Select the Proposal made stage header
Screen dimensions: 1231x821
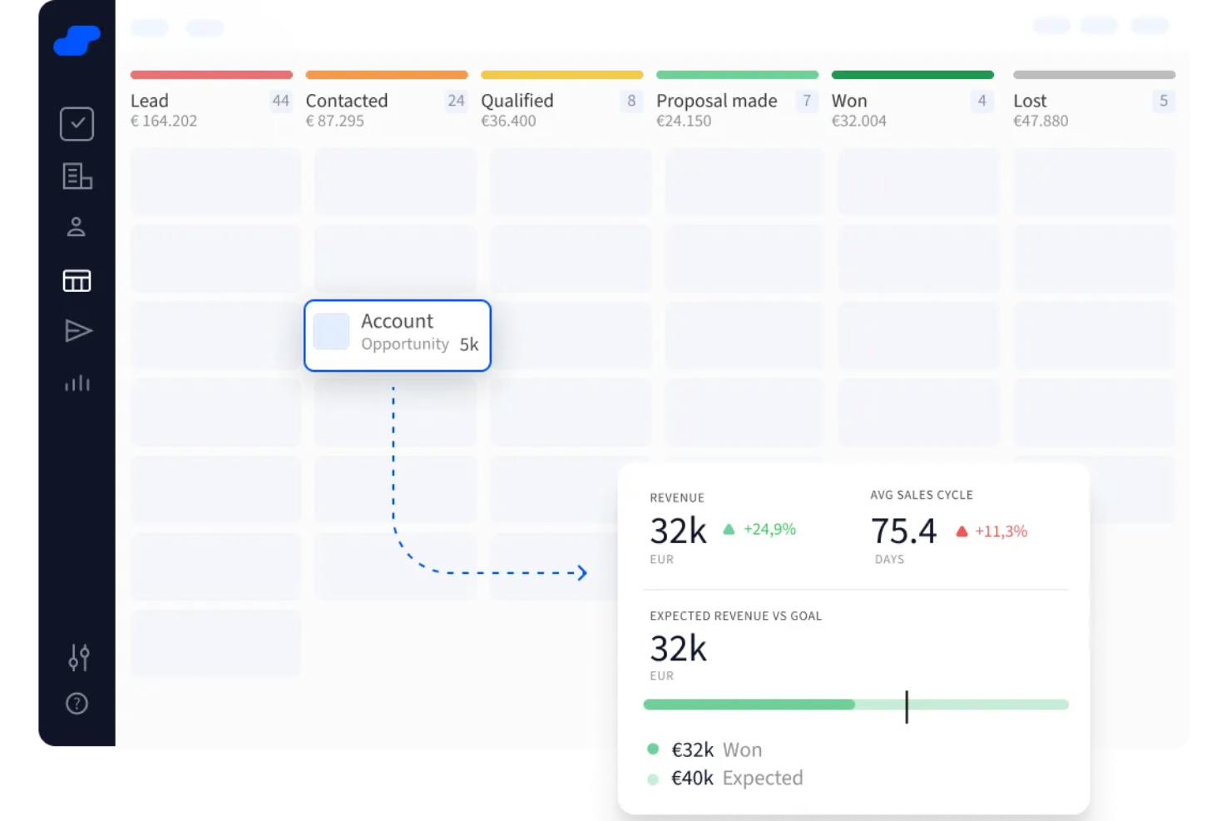[716, 100]
